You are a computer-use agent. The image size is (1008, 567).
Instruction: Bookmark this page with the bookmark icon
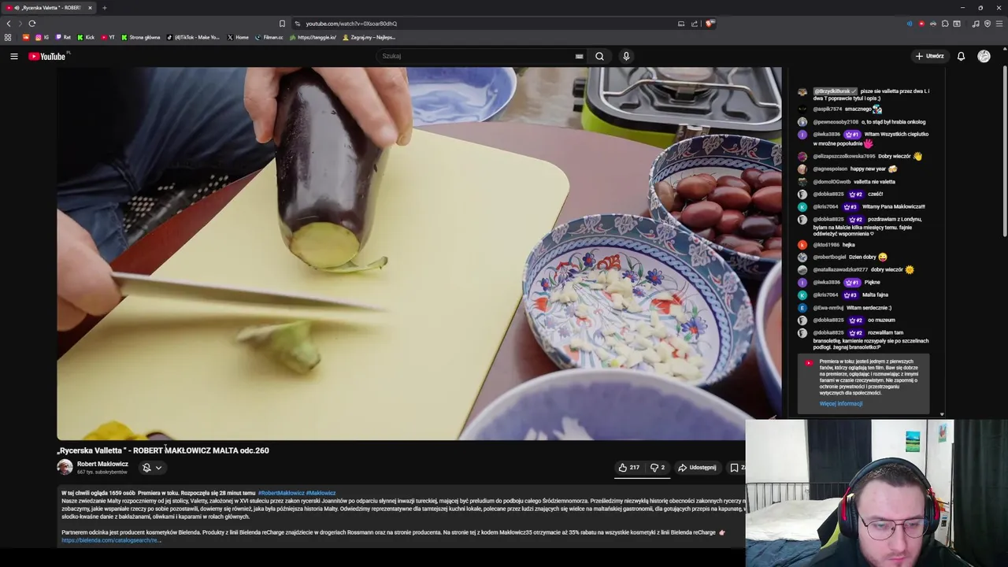282,24
